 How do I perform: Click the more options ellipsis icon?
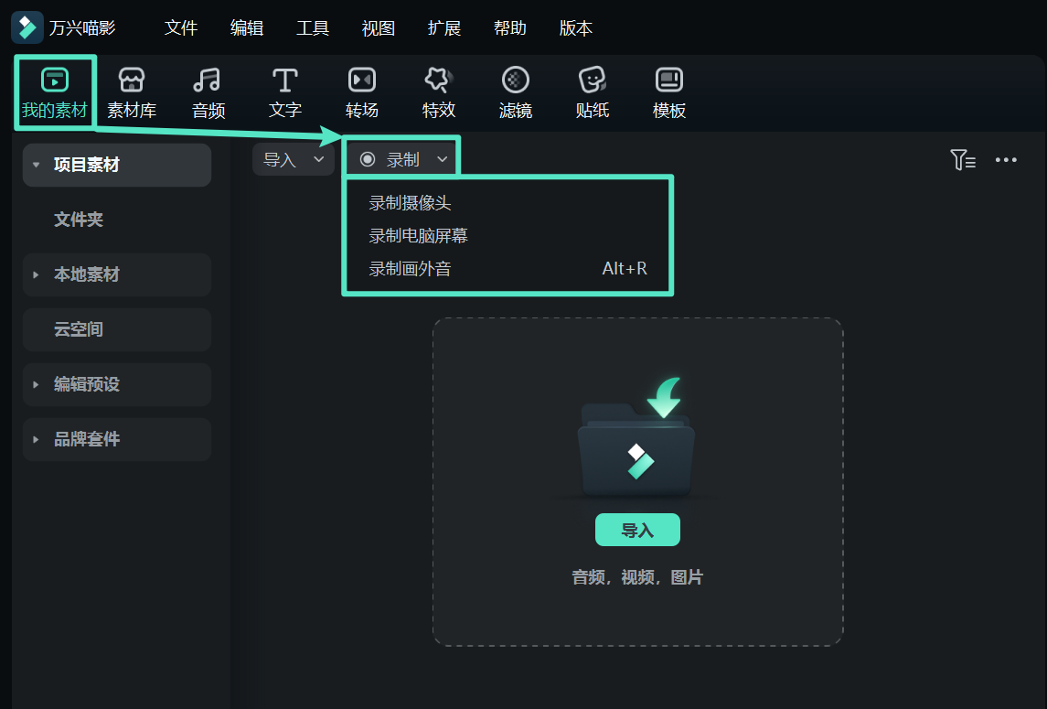[x=1006, y=159]
